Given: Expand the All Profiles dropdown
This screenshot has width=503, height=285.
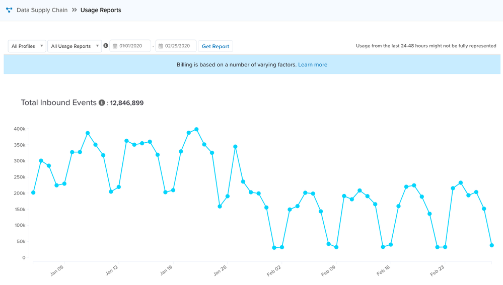Looking at the screenshot, I should (27, 46).
